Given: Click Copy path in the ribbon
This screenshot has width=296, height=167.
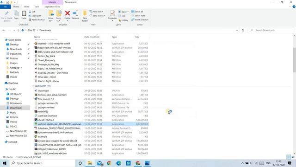Looking at the screenshot, I should click(x=35, y=16).
